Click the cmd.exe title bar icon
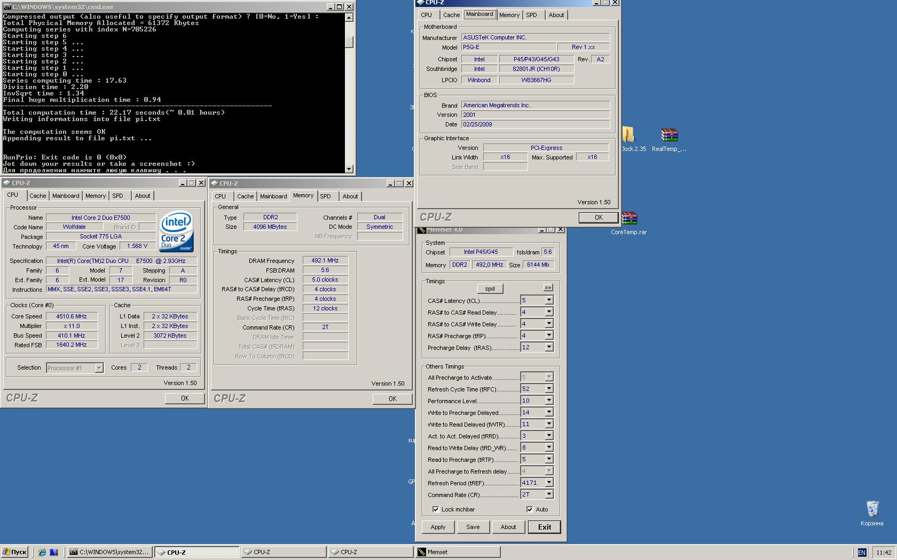Image resolution: width=897 pixels, height=560 pixels. tap(7, 7)
